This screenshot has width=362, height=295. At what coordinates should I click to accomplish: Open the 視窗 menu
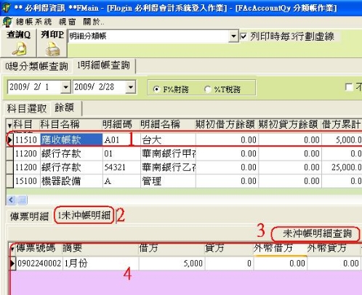[68, 22]
